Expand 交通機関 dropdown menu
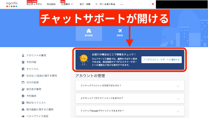Viewport: 208px width, 118px height. coord(67,4)
